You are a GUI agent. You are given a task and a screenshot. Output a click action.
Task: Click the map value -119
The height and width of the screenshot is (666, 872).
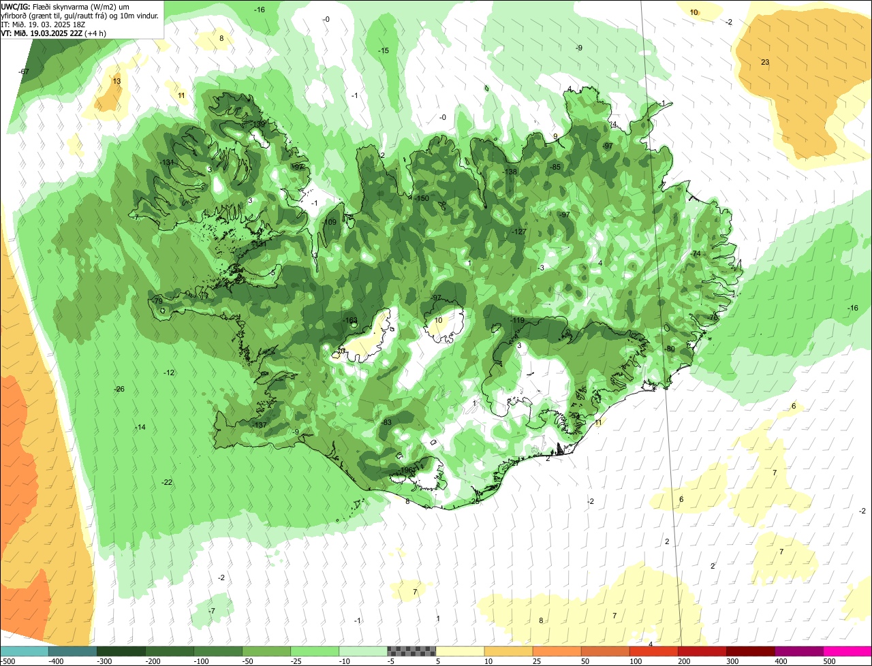518,320
